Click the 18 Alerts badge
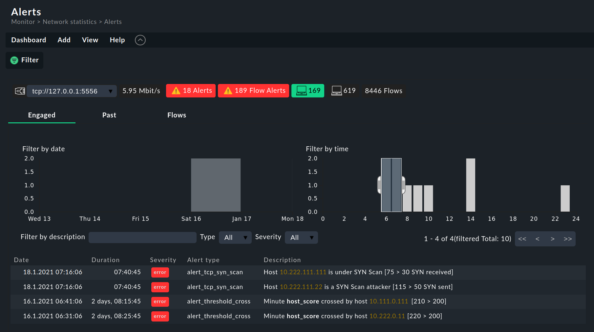594x332 pixels. [x=191, y=91]
